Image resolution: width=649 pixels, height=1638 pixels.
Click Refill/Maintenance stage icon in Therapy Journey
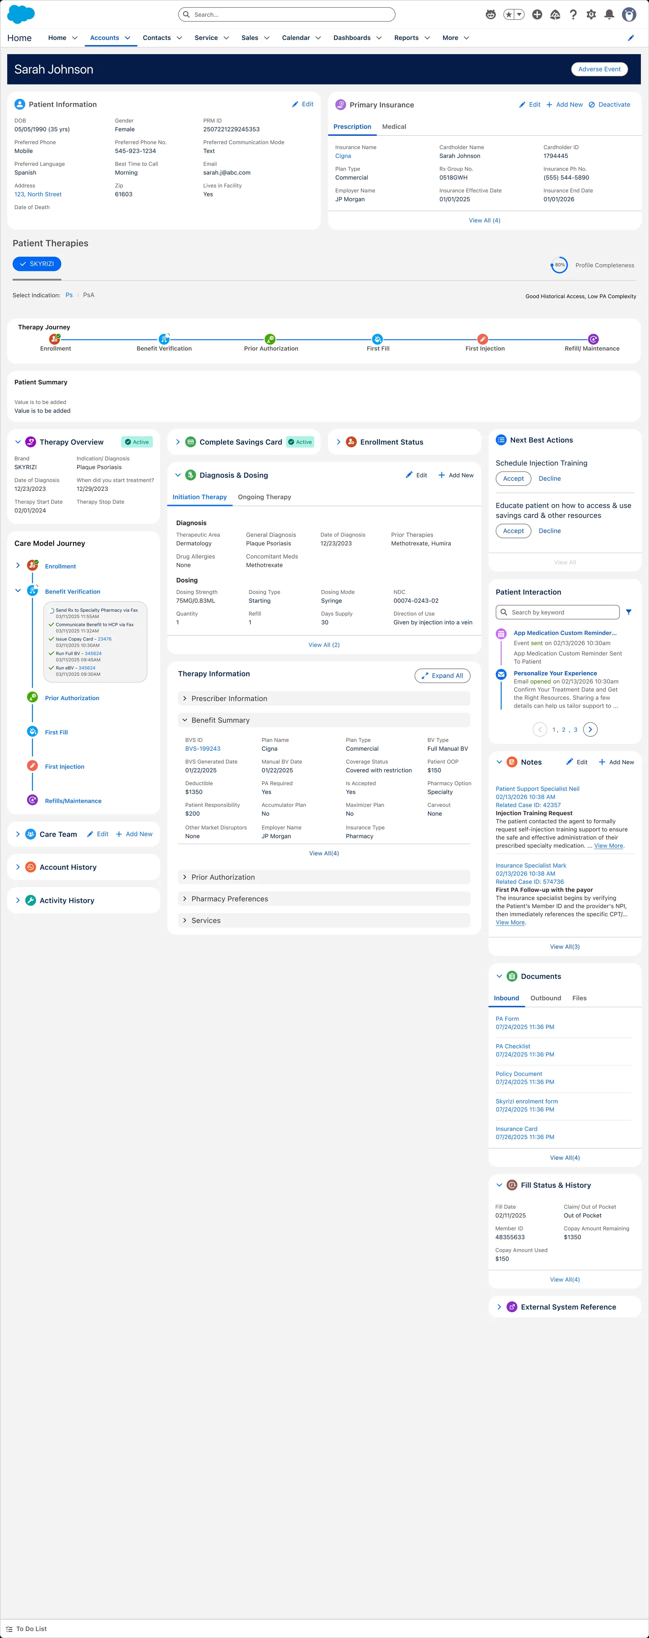pyautogui.click(x=593, y=339)
